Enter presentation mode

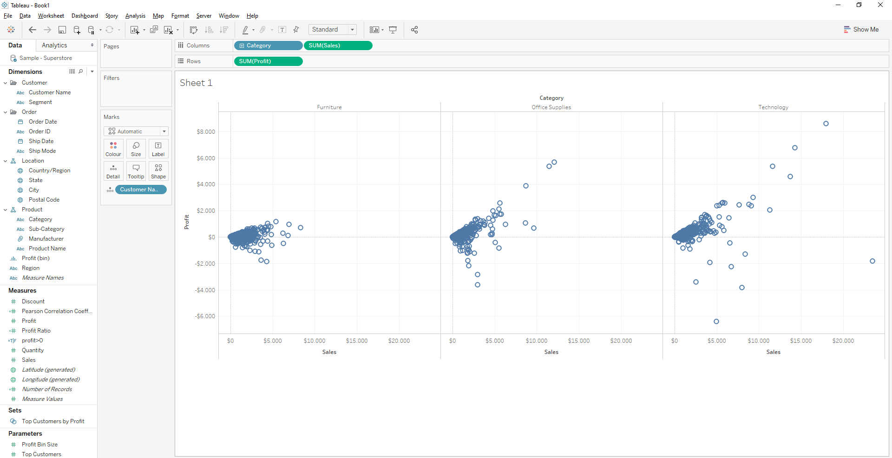tap(393, 30)
